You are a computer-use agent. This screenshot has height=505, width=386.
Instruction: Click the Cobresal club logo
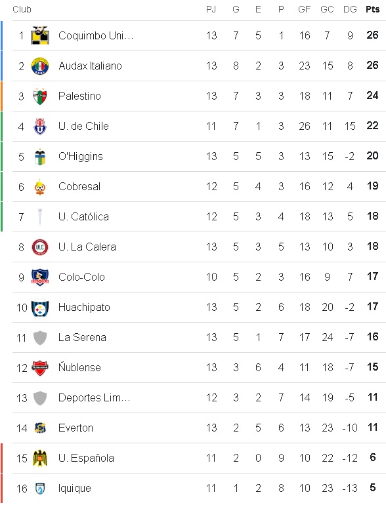tap(40, 187)
